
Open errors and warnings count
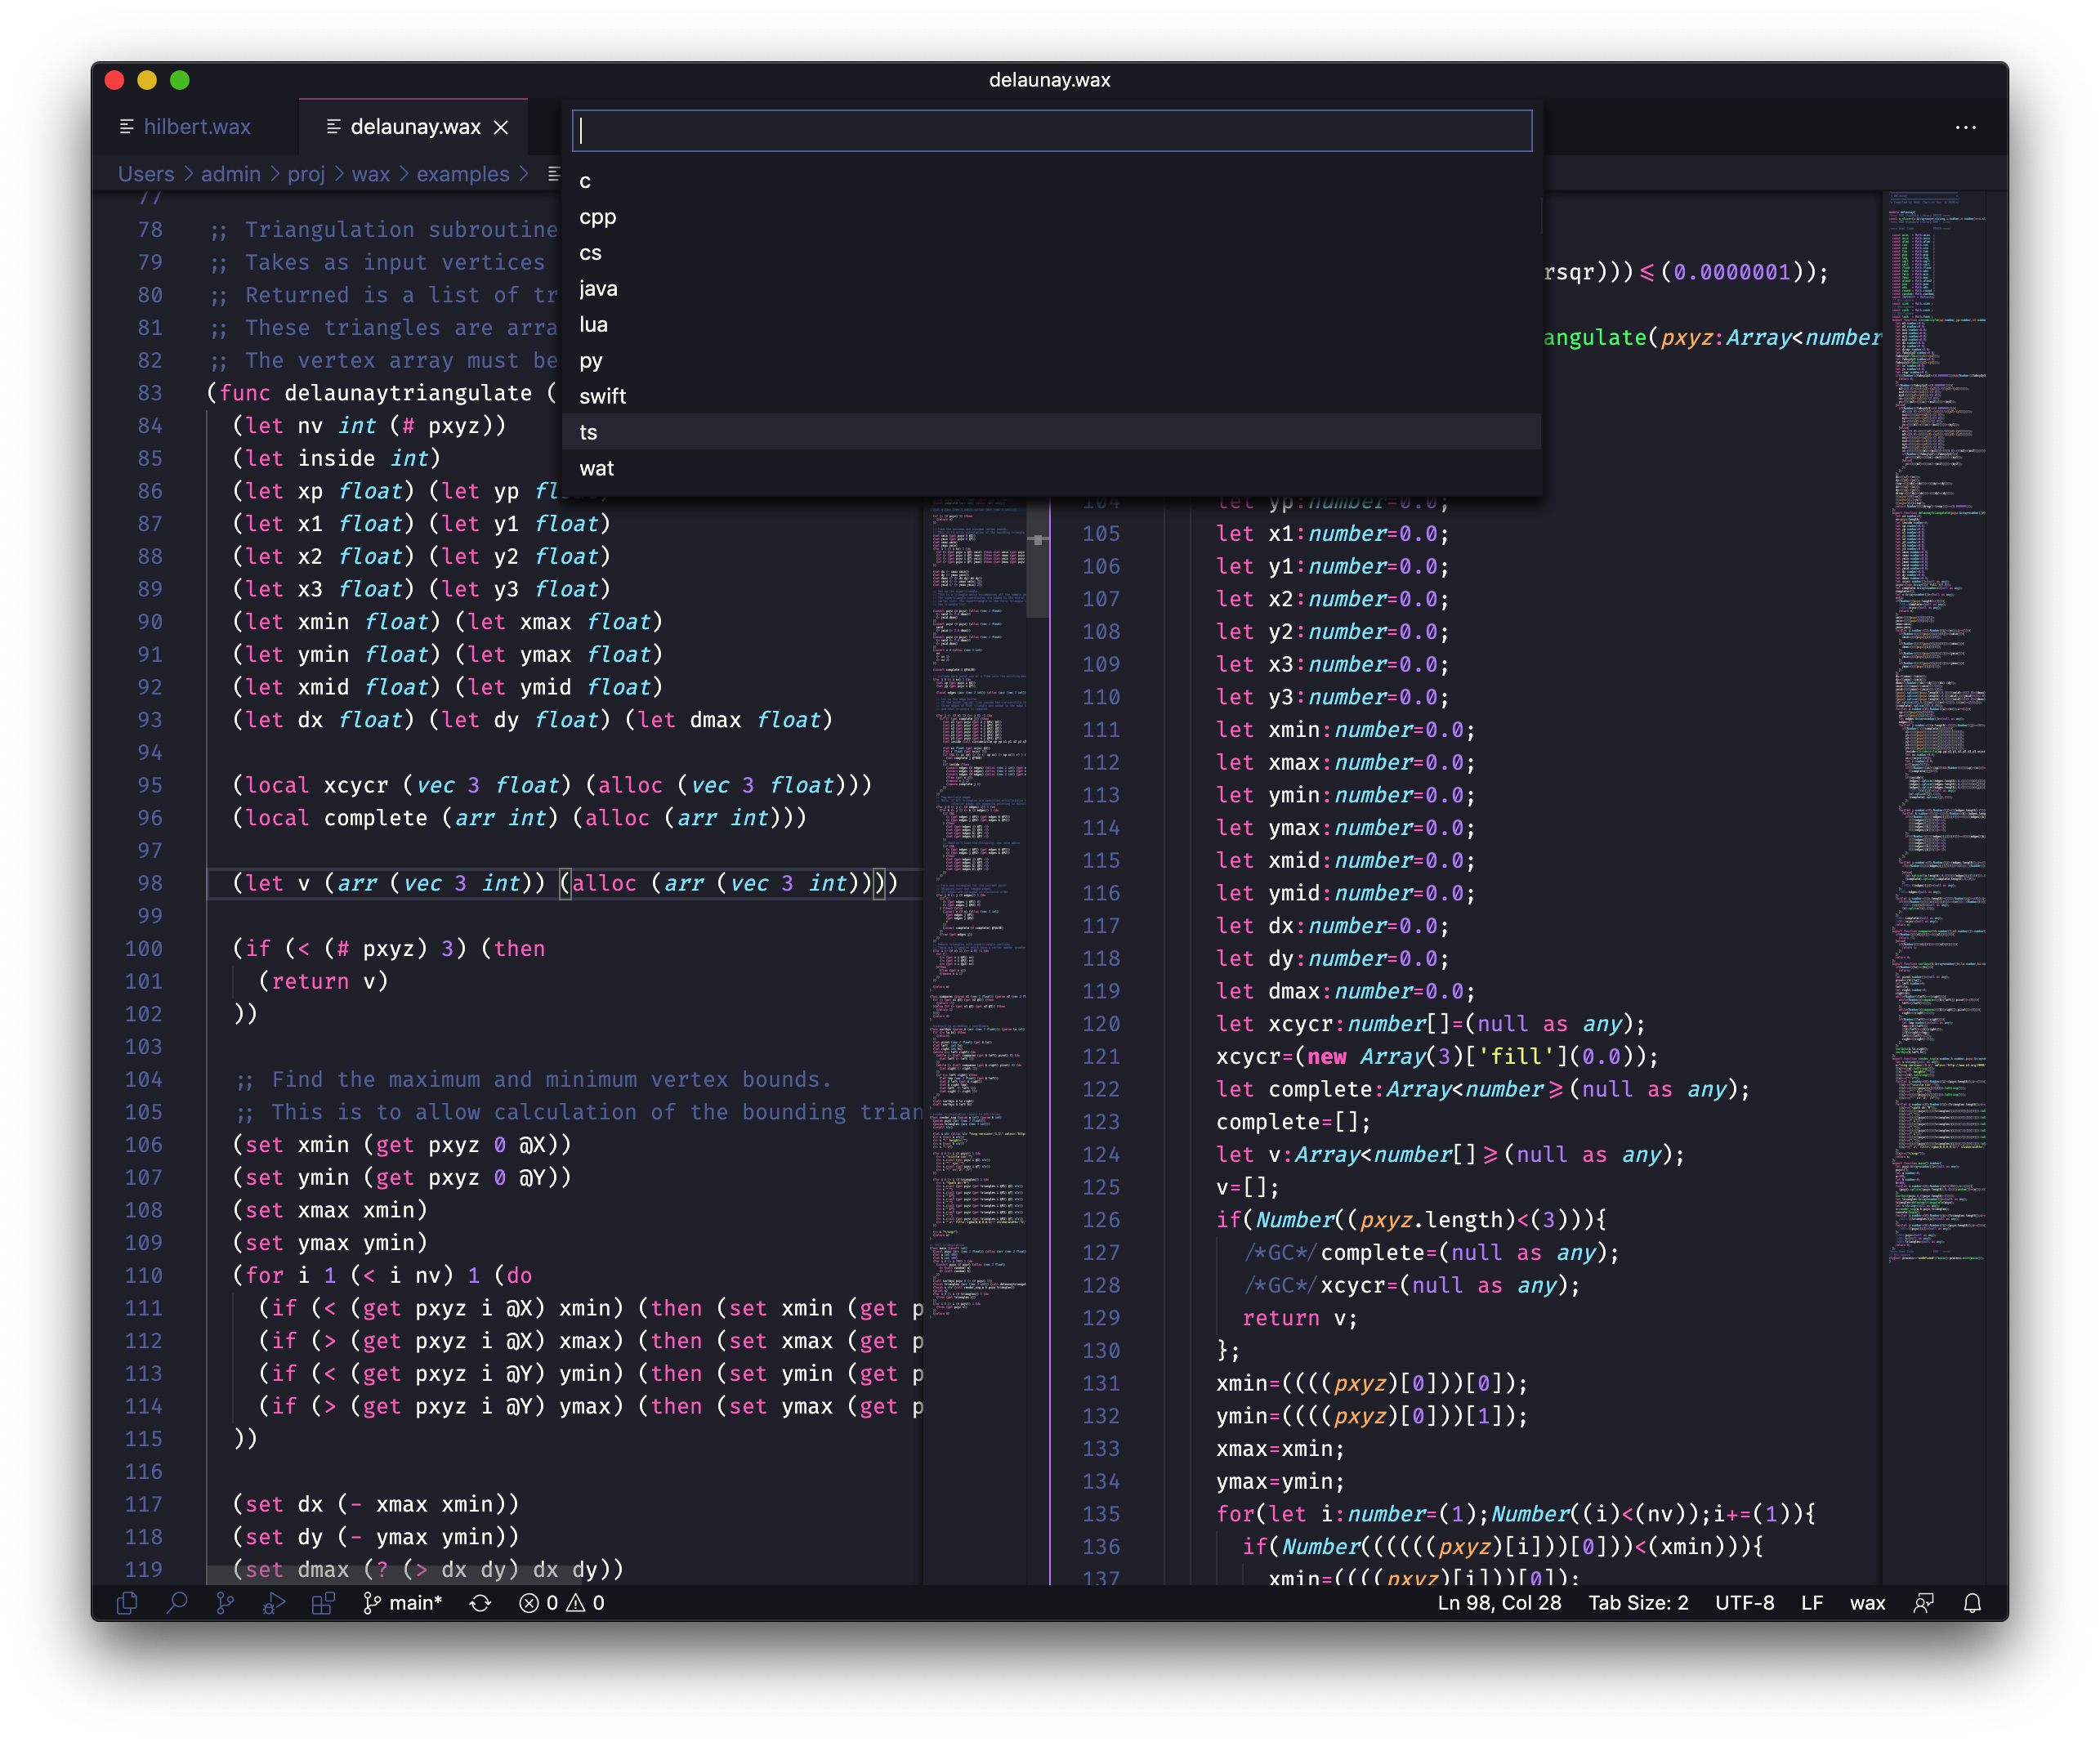(562, 1603)
